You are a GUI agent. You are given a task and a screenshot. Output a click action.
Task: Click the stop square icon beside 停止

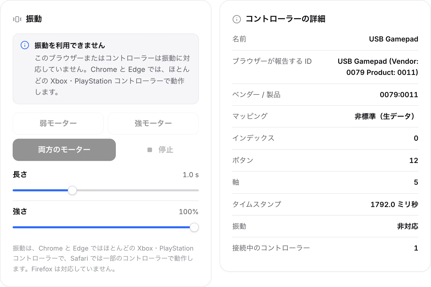coord(150,150)
